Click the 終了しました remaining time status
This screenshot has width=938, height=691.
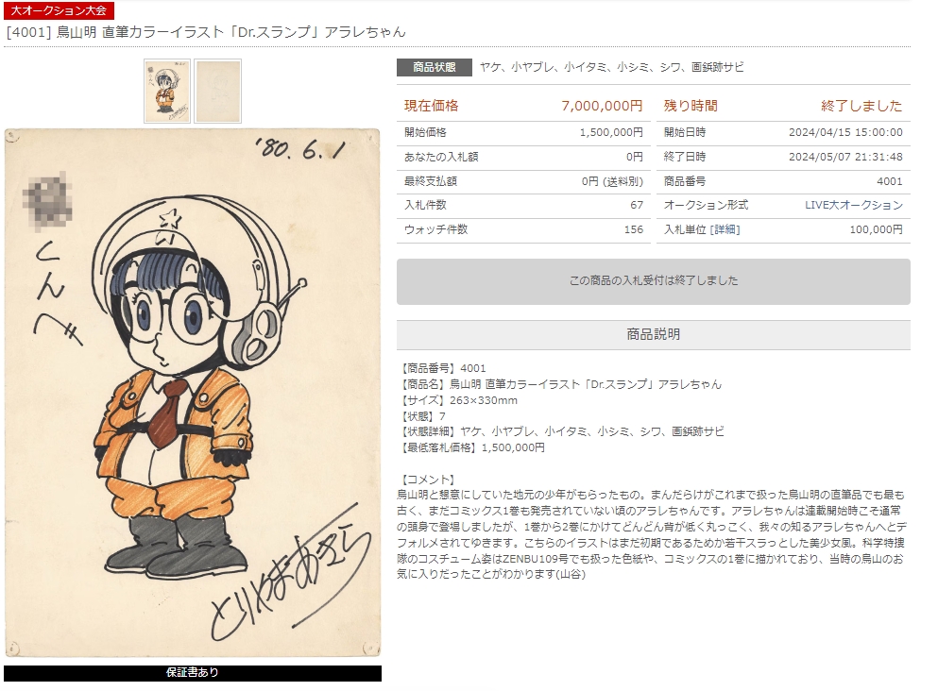coord(861,106)
